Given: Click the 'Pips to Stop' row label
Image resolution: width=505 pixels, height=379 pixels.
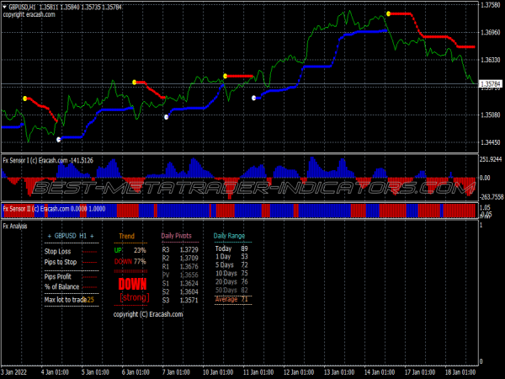Looking at the screenshot, I should (61, 262).
